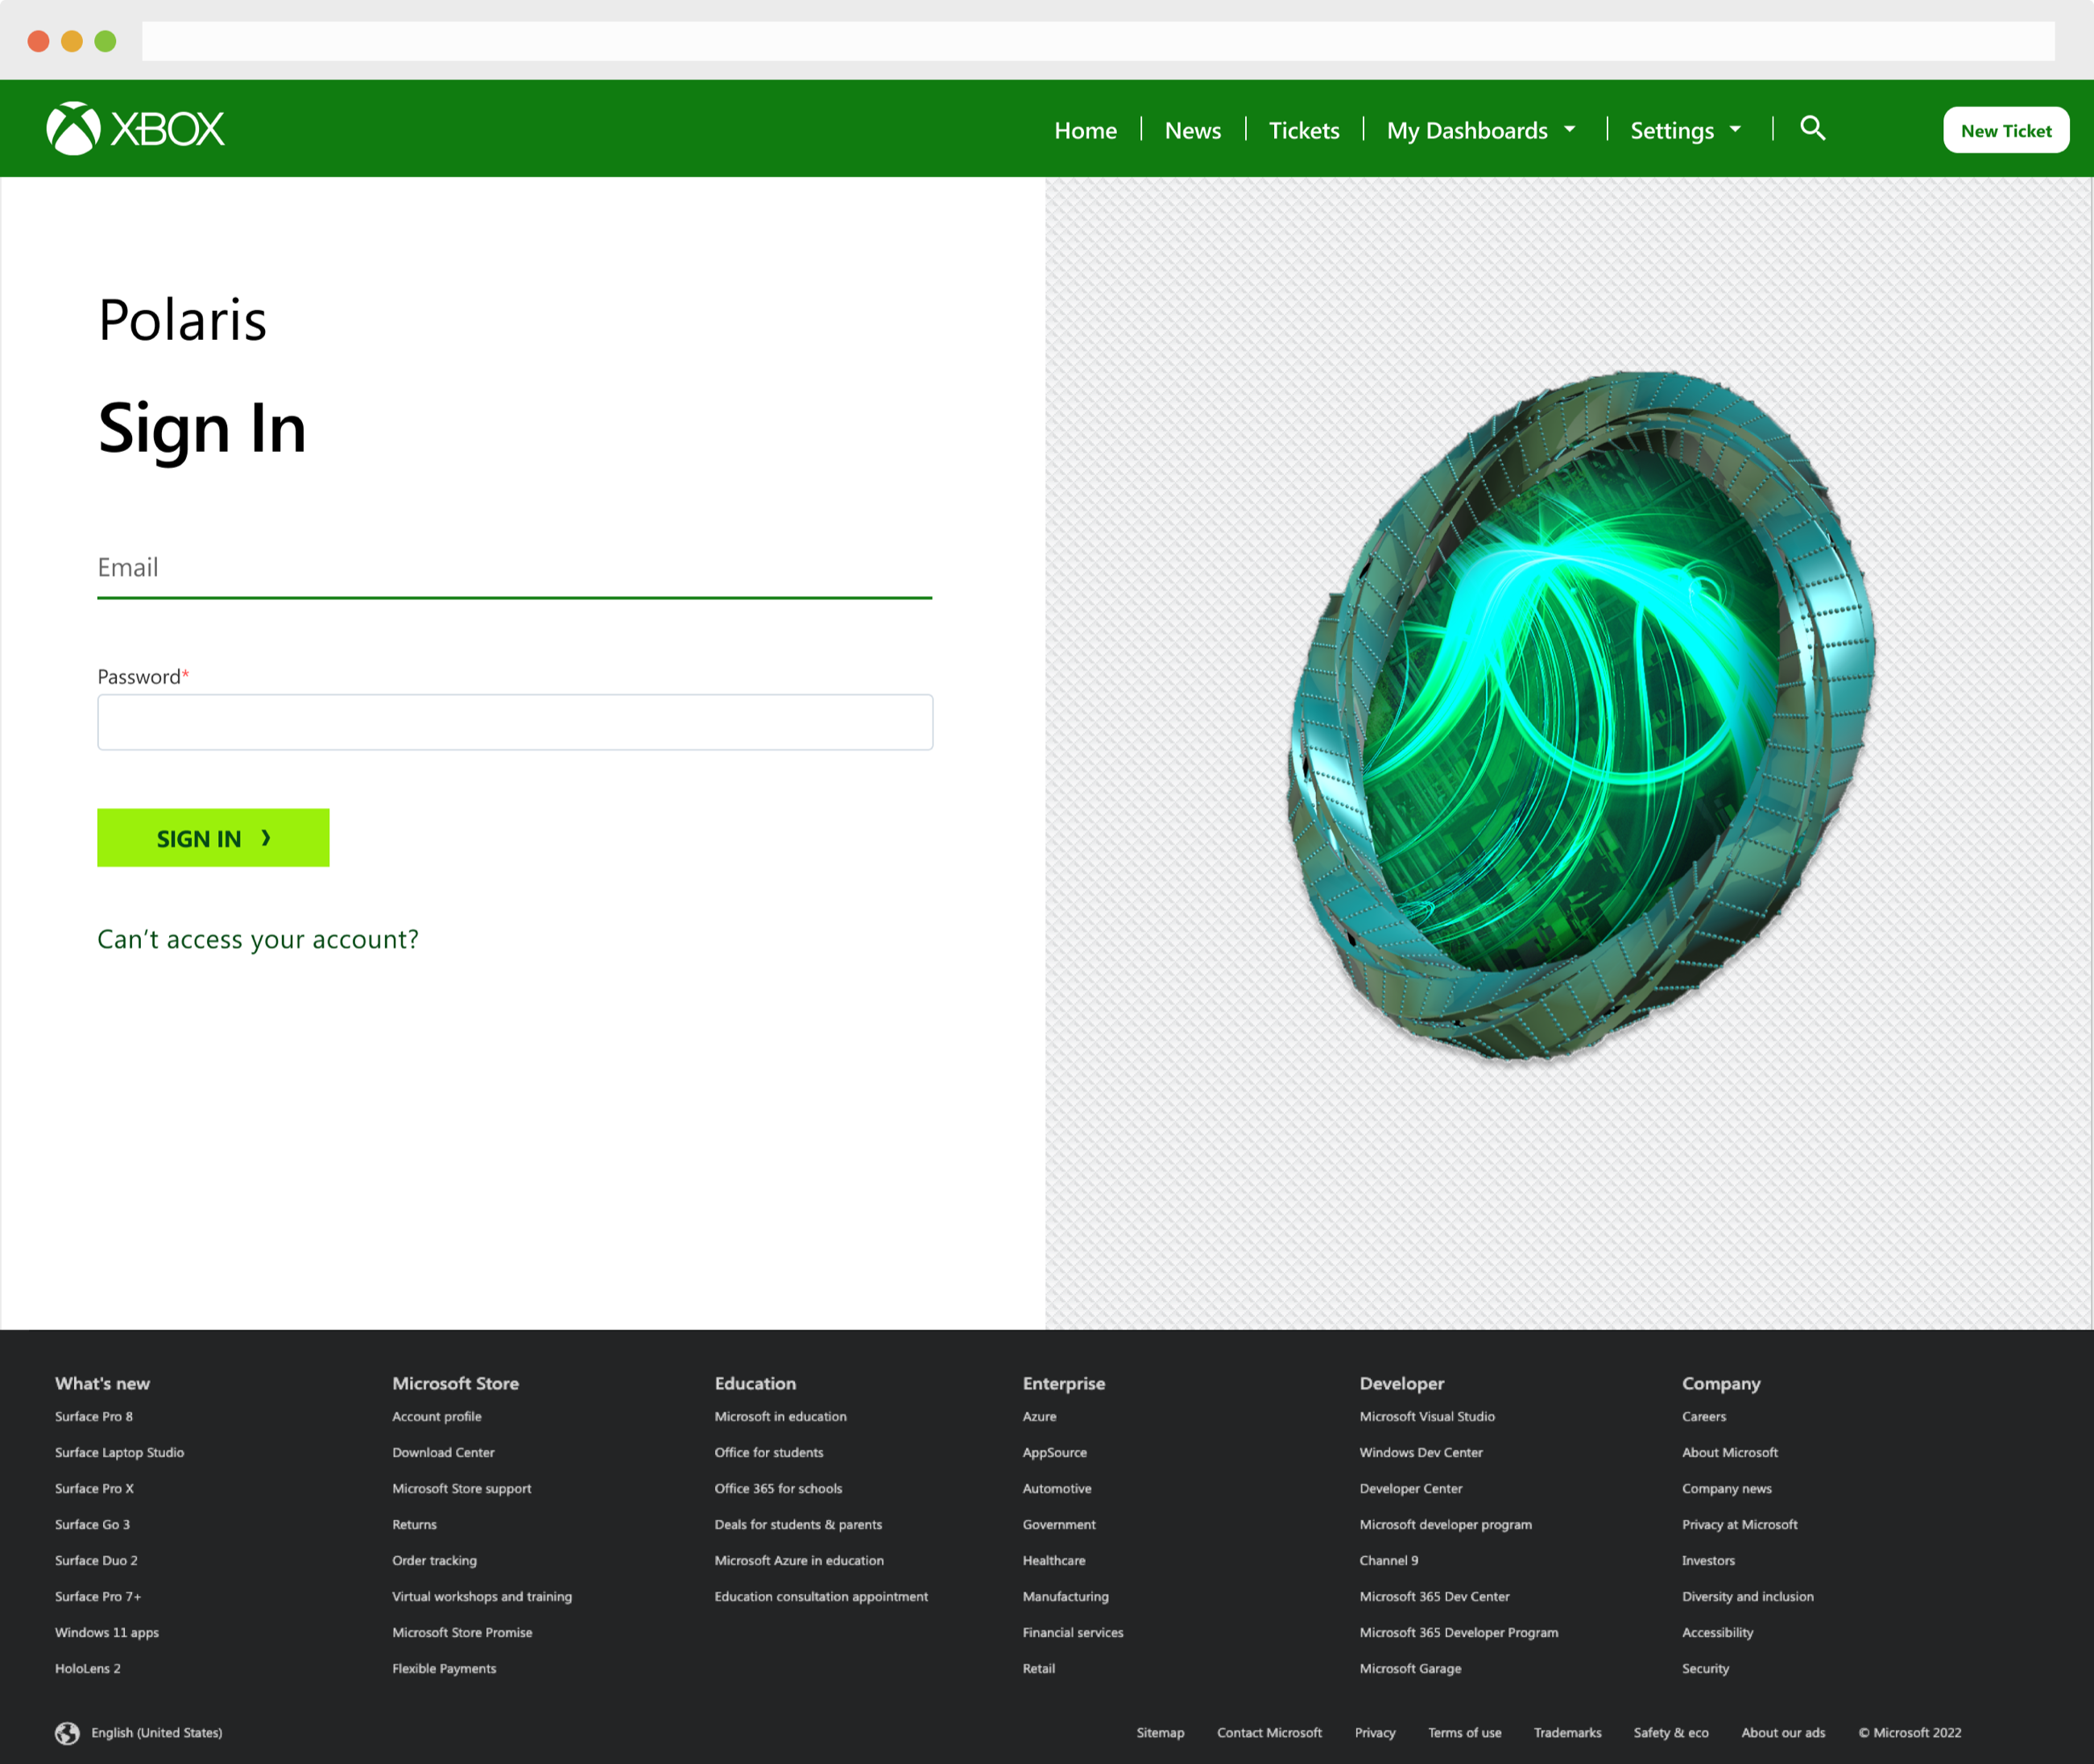Viewport: 2094px width, 1764px height.
Task: Open Channel 9 footer link
Action: [x=1388, y=1561]
